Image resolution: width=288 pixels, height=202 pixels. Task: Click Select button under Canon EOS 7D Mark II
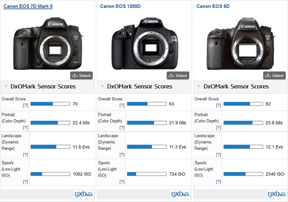point(81,76)
